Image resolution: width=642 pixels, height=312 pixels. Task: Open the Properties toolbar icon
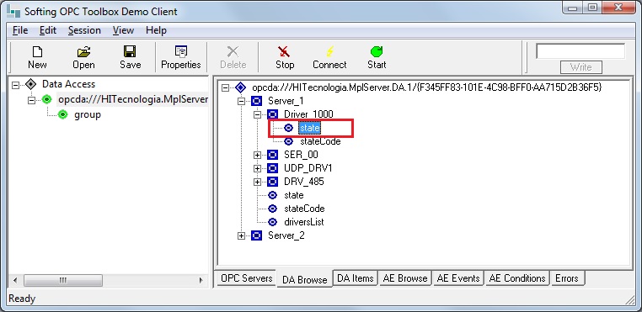click(x=180, y=51)
